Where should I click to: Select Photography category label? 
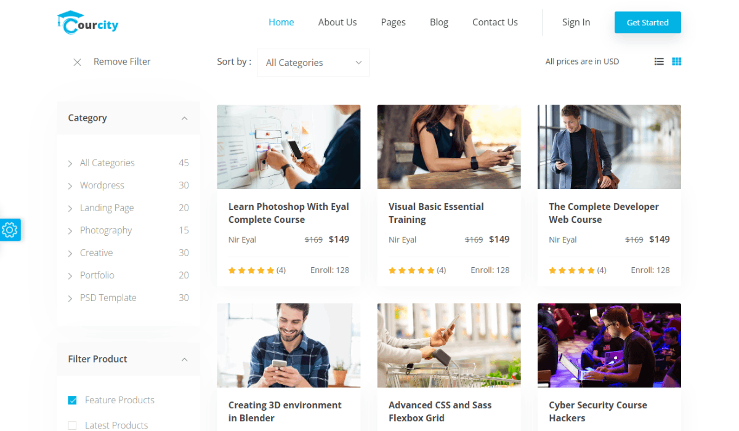point(106,230)
